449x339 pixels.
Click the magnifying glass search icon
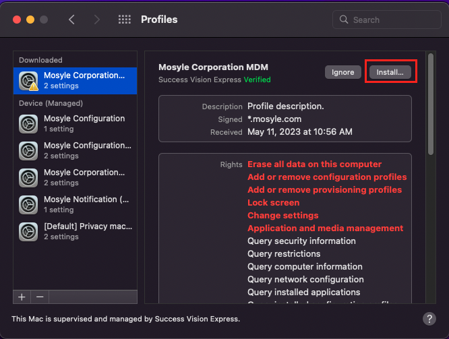tap(344, 20)
